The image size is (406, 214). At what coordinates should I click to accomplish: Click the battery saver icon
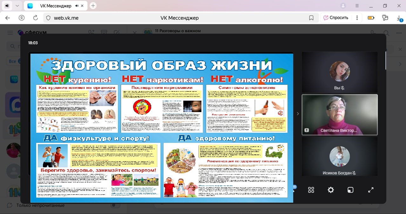(371, 18)
